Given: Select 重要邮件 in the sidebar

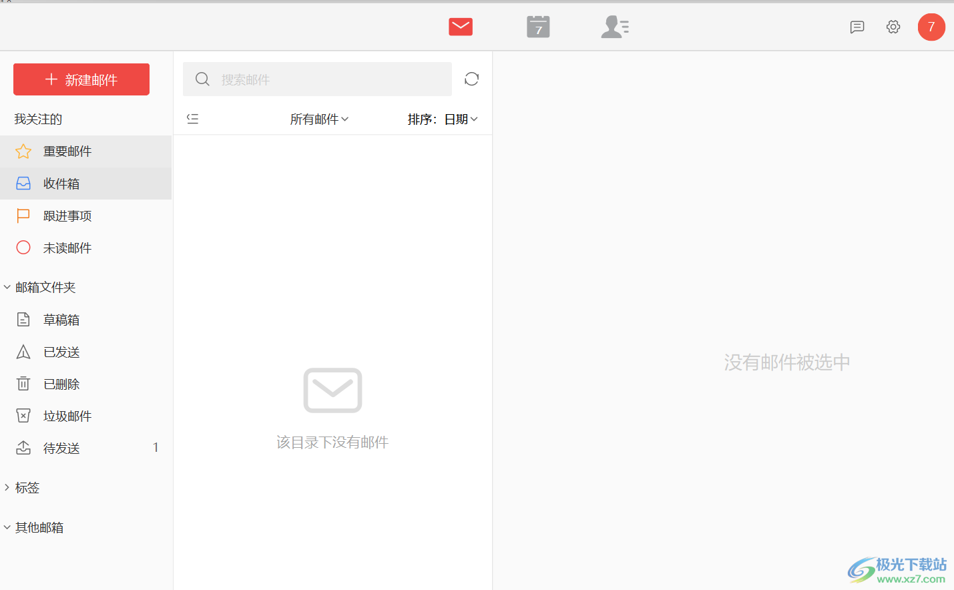Looking at the screenshot, I should click(85, 152).
